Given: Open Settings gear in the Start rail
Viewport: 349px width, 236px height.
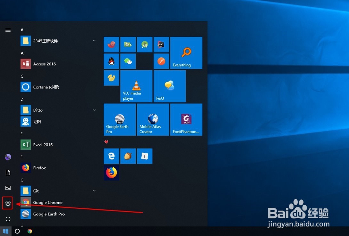Looking at the screenshot, I should click(x=8, y=203).
